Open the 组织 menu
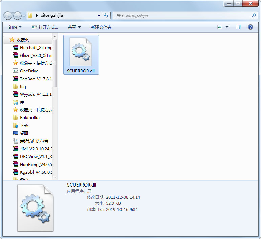Viewport: 261px width, 239px height. pos(15,27)
